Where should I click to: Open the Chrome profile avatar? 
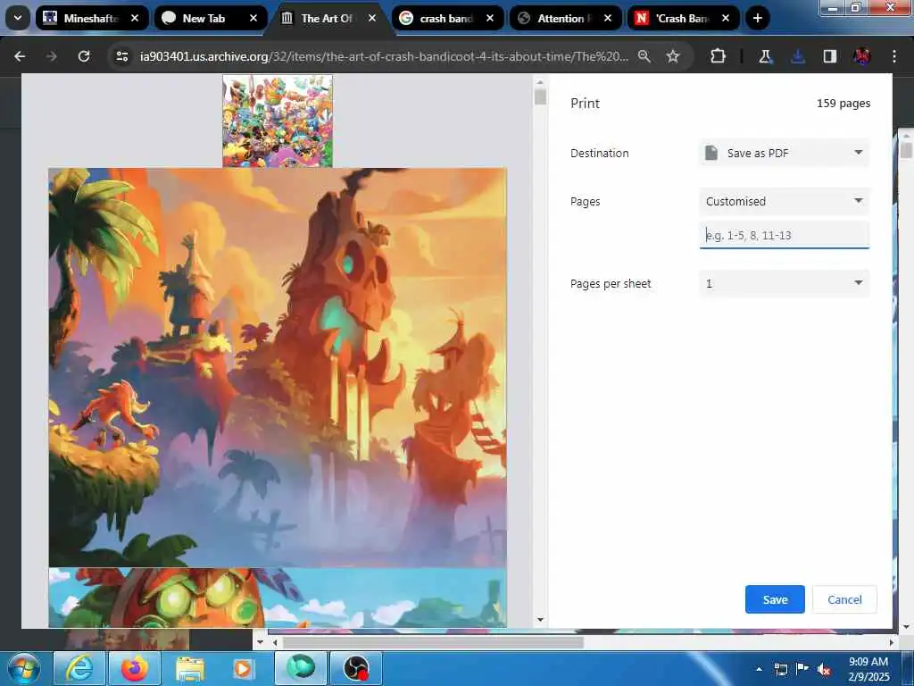[x=861, y=56]
